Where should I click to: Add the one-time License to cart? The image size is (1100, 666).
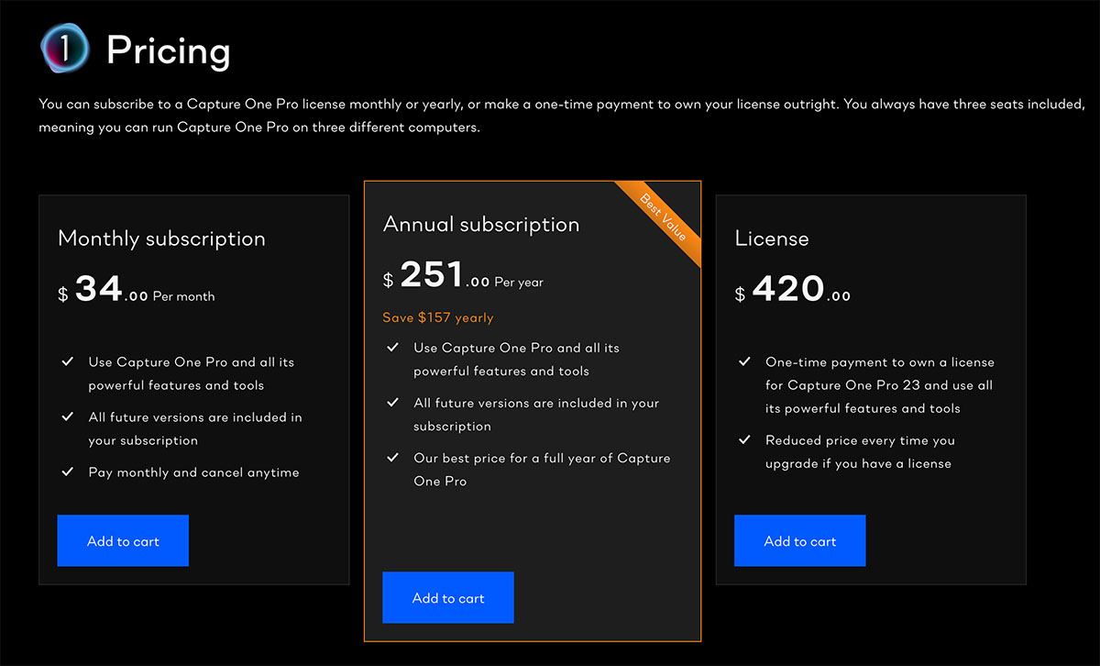[799, 541]
